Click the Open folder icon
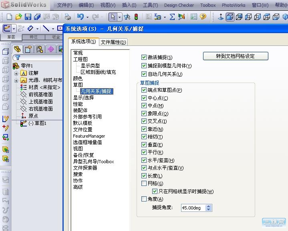The image size is (288, 231). click(x=18, y=17)
